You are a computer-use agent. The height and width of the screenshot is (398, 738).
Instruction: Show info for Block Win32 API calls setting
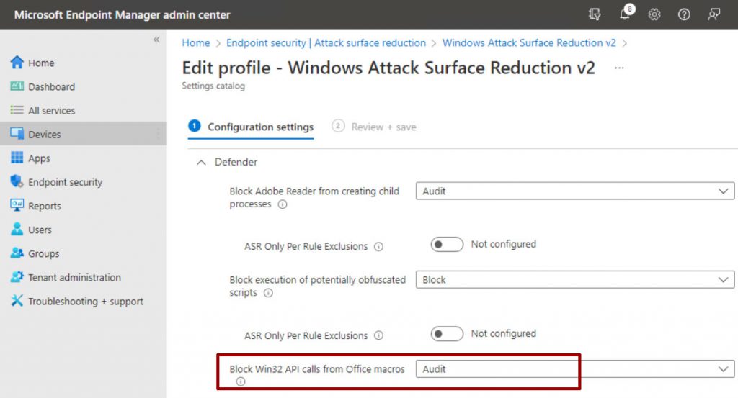[241, 381]
